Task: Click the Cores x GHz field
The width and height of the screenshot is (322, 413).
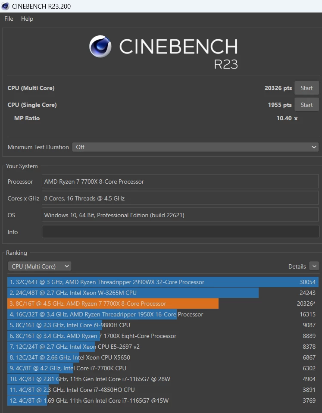Action: pyautogui.click(x=180, y=198)
